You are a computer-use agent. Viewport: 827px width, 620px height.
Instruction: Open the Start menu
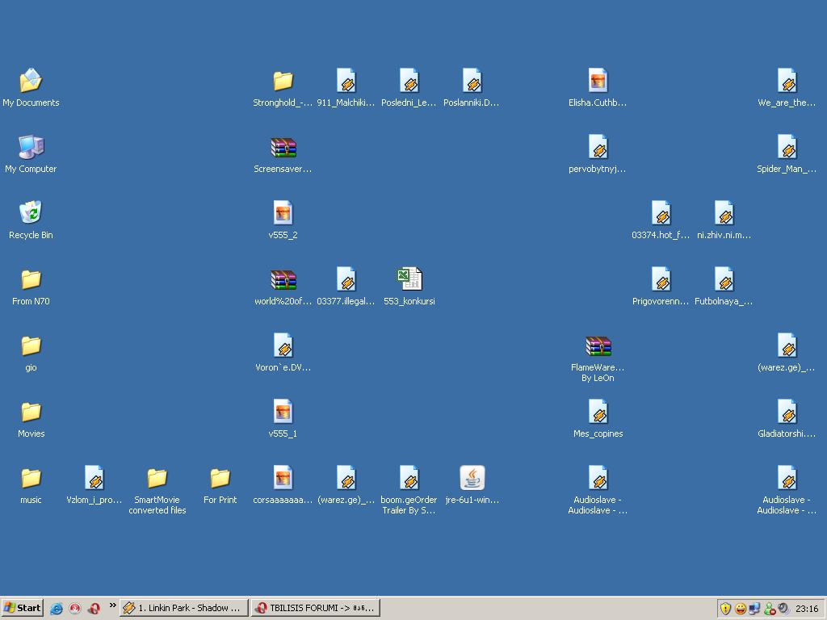click(x=22, y=608)
